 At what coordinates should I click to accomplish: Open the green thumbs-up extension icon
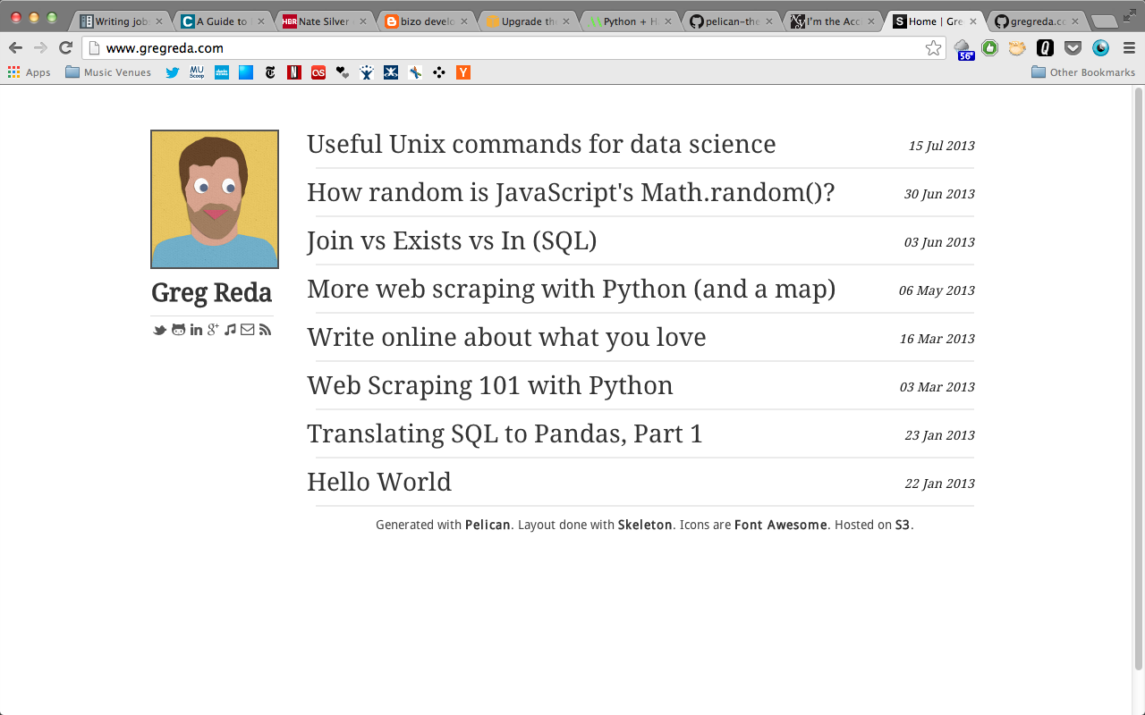click(x=989, y=48)
